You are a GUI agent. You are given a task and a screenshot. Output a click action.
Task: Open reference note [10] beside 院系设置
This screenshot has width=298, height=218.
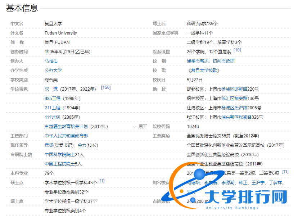[x=237, y=51]
